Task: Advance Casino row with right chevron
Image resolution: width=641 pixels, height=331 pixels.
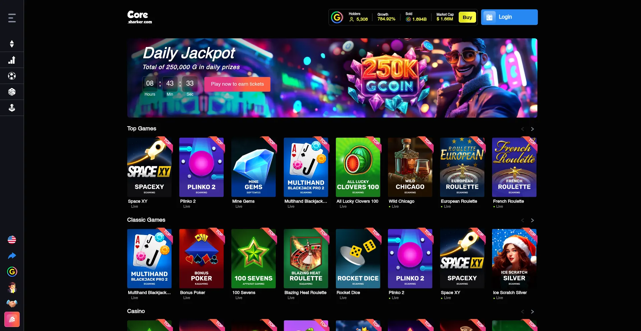Action: pos(532,312)
